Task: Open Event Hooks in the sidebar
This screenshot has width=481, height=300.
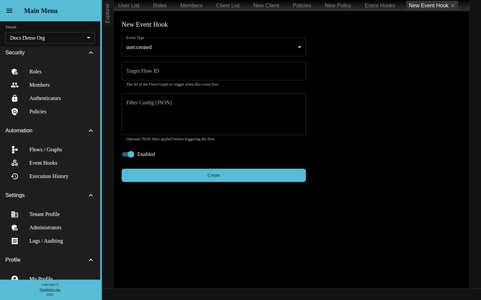Action: click(50, 163)
